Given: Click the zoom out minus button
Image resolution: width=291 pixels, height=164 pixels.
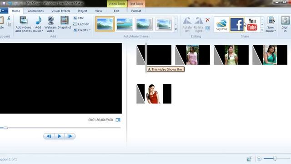Looking at the screenshot, I should (x=259, y=159).
